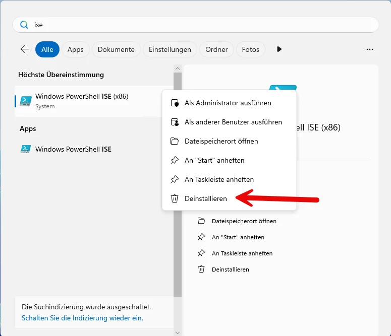Image resolution: width=391 pixels, height=336 pixels.
Task: Click the admin shield icon in context menu
Action: tap(175, 103)
